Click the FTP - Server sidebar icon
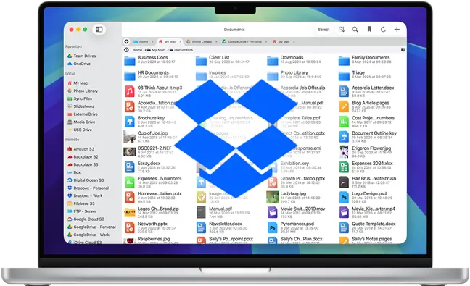 click(x=70, y=211)
